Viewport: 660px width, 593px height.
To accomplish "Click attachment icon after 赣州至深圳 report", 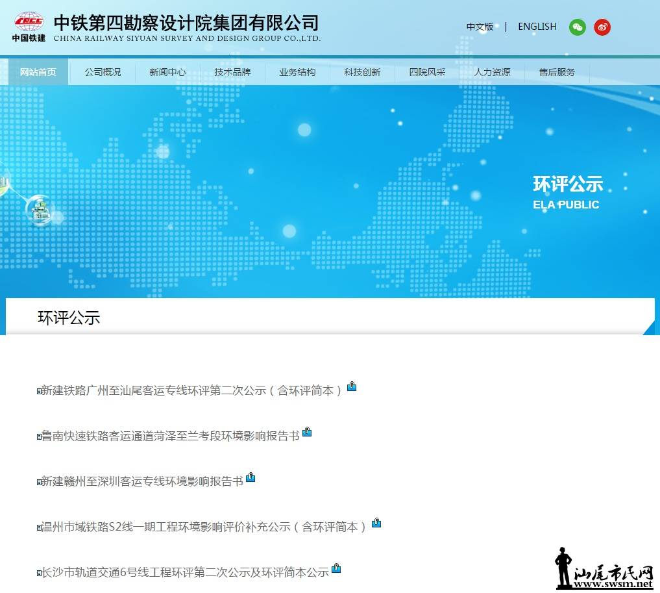I will [251, 477].
